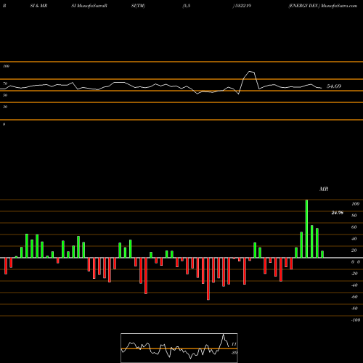Click the ENERGY DEV. MunafaSutra.com header text

(x=322, y=6)
